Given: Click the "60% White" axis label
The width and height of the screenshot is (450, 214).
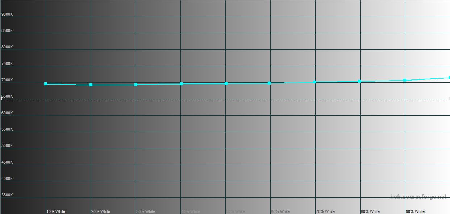Looking at the screenshot, I should pos(280,211).
